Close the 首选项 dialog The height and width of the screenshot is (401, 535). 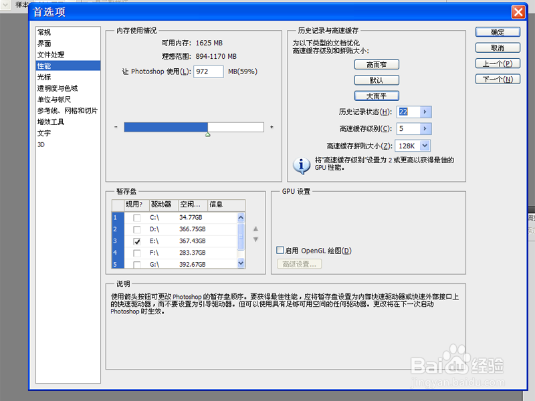pos(518,12)
